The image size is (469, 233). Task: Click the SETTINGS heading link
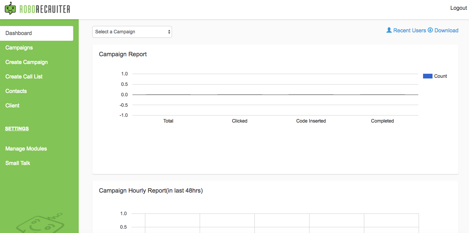[x=17, y=129]
